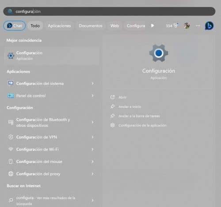Open Configuración de la aplicación
This screenshot has height=207, width=221.
point(142,126)
